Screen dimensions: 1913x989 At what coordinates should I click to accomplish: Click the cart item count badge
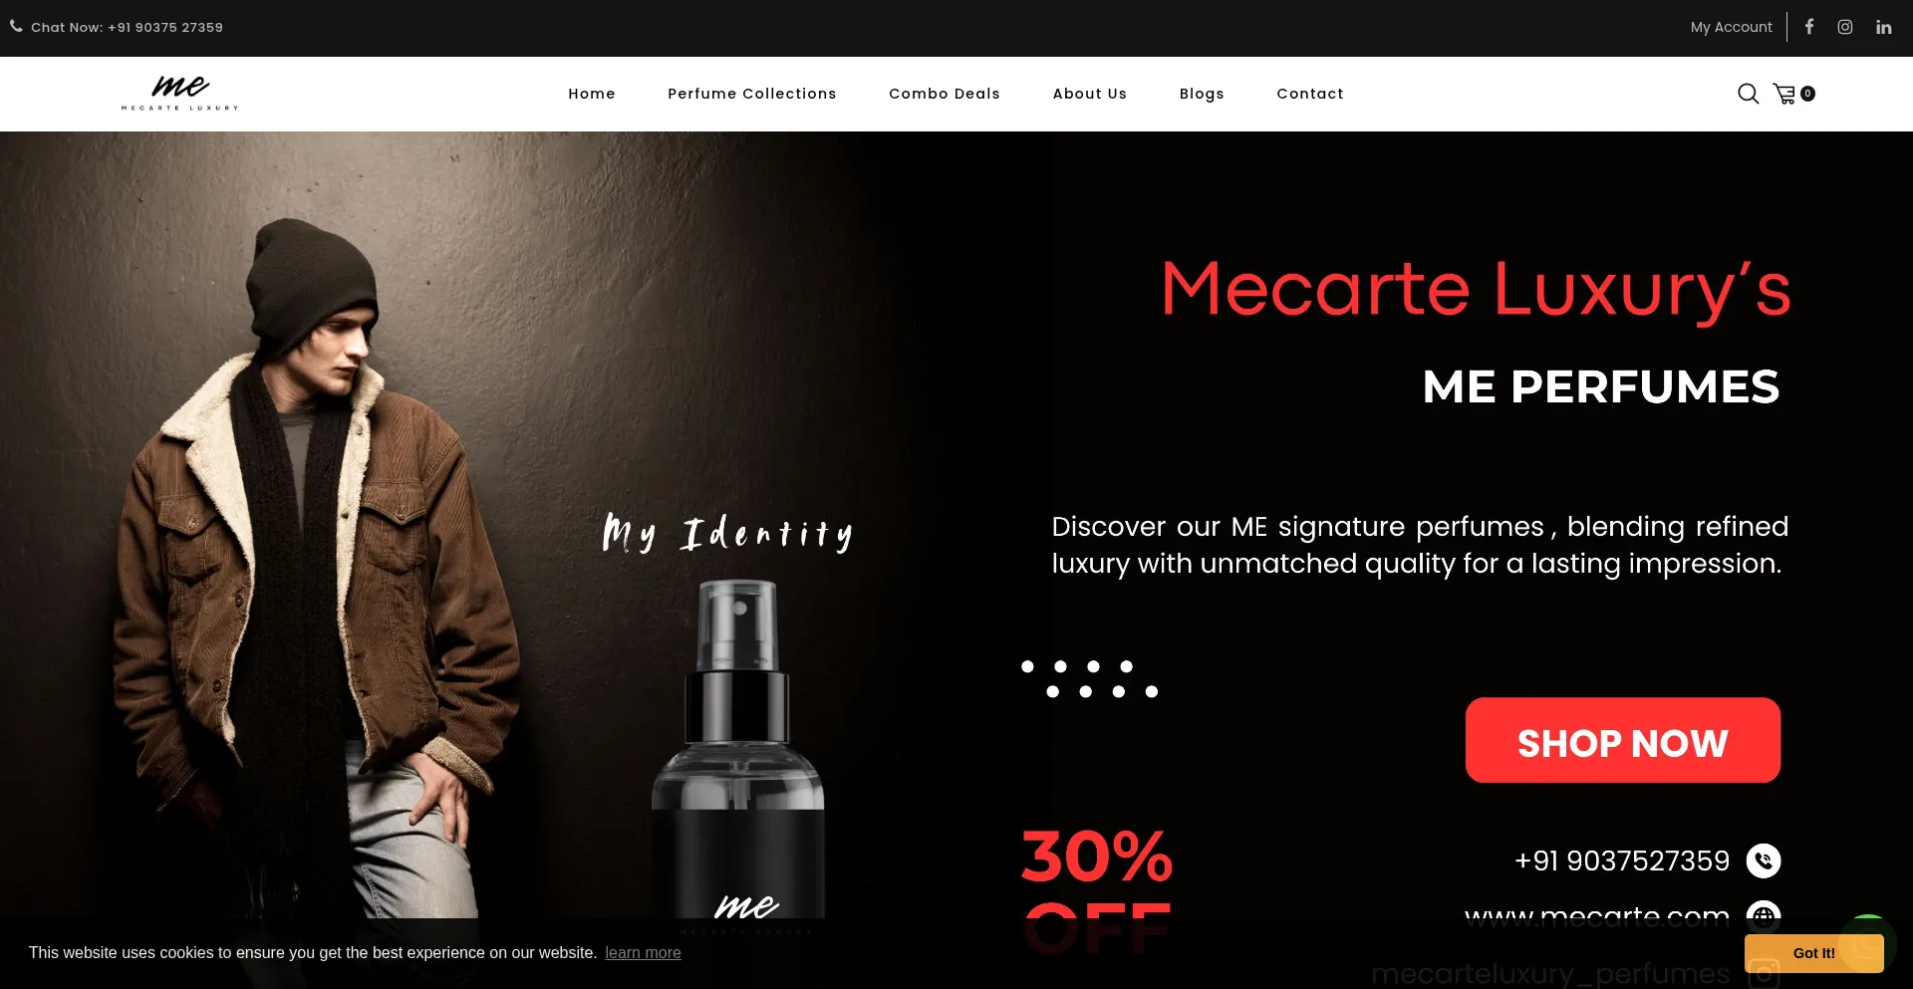(1807, 94)
